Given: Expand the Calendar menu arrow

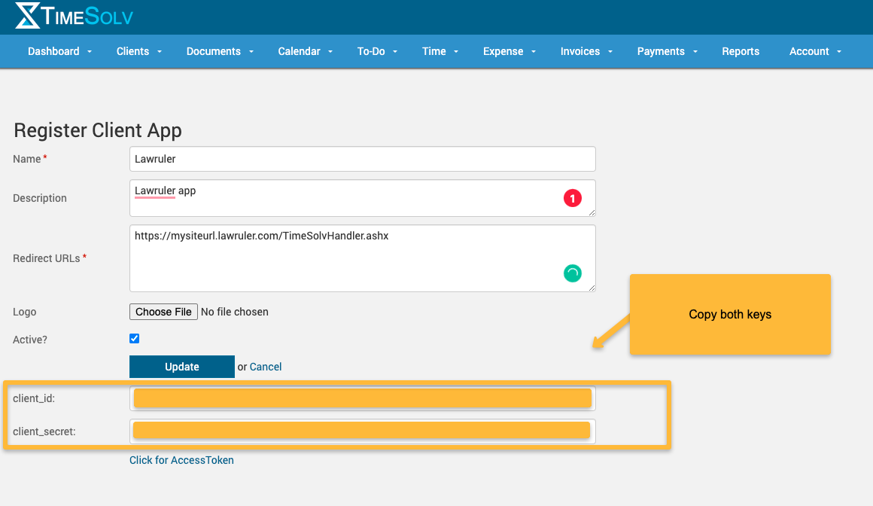Looking at the screenshot, I should click(330, 52).
